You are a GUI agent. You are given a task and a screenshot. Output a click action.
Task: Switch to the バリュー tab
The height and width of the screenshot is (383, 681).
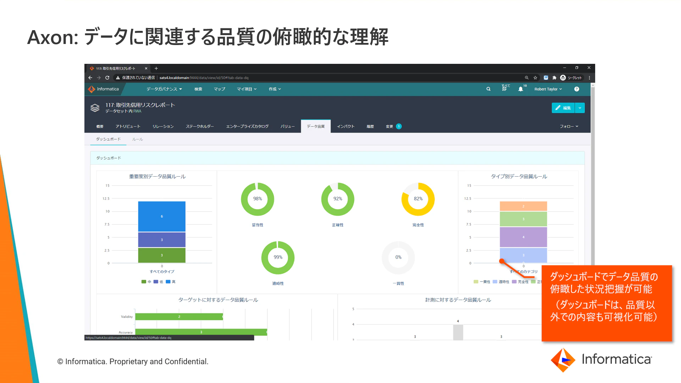[288, 126]
